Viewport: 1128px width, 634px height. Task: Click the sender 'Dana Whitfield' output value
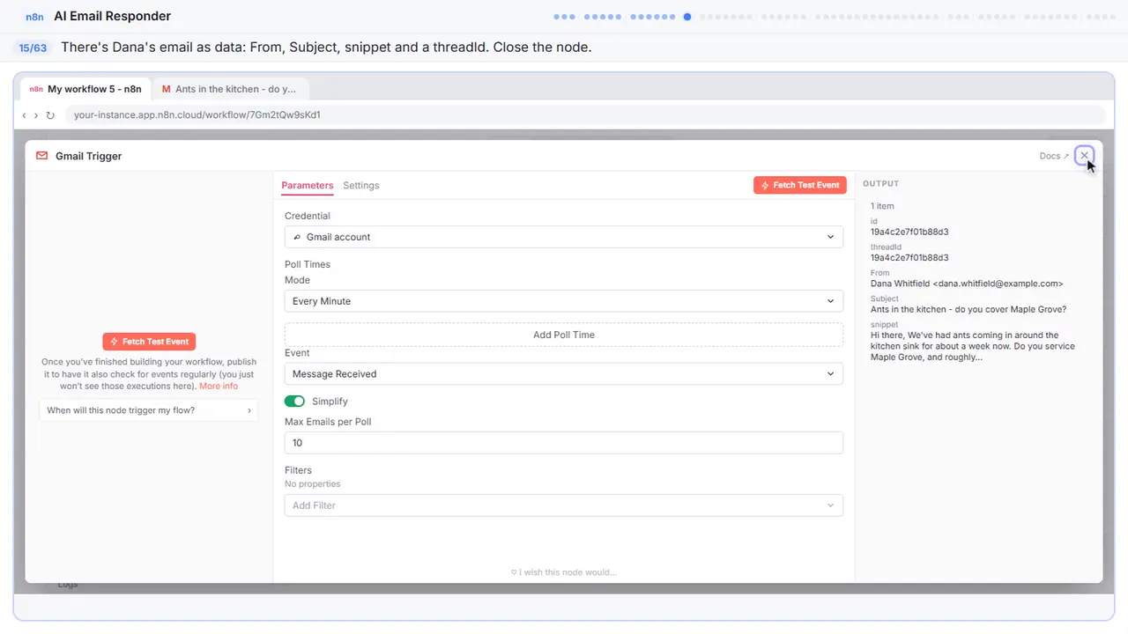(x=967, y=284)
